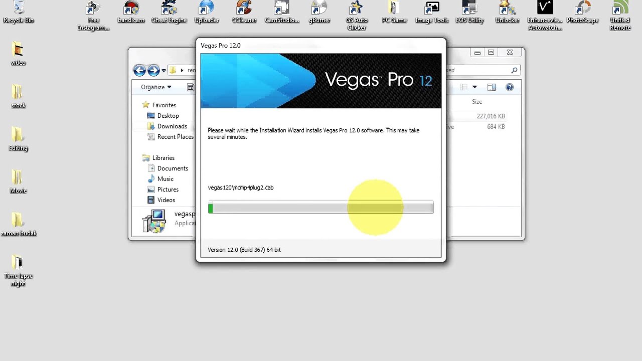Screen dimensions: 642x361
Task: Select the Editing folder on desktop
Action: coord(18,139)
